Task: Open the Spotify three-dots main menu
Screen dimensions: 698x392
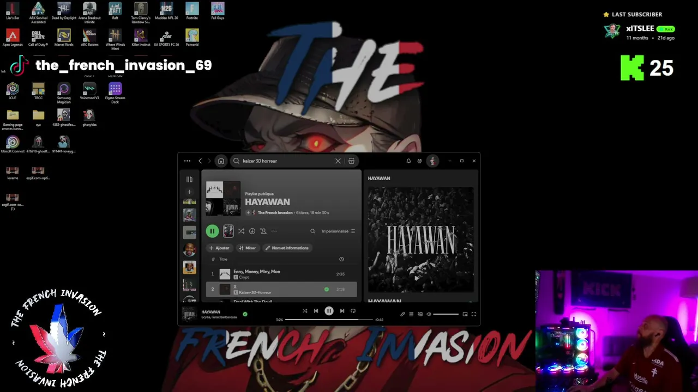Action: tap(187, 161)
